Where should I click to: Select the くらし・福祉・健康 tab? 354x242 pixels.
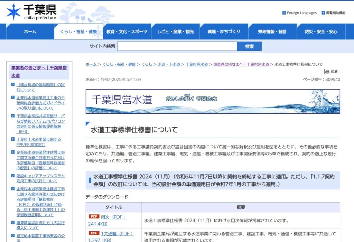pos(78,31)
